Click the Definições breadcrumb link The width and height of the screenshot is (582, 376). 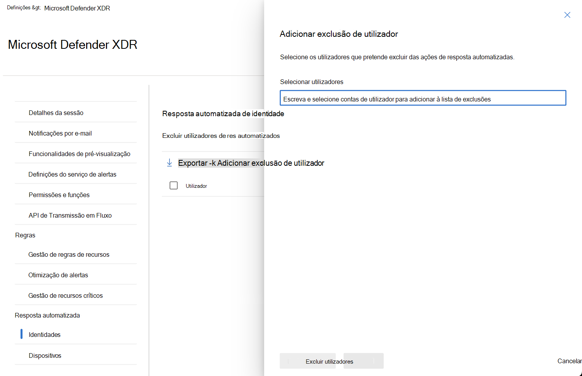[x=24, y=8]
